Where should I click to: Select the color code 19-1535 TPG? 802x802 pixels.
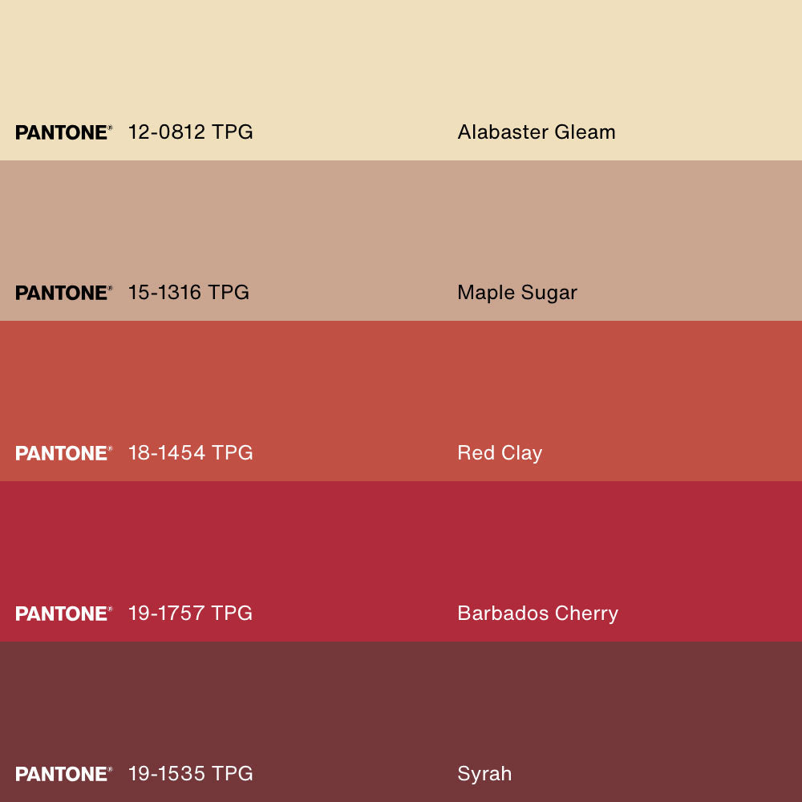click(x=190, y=774)
